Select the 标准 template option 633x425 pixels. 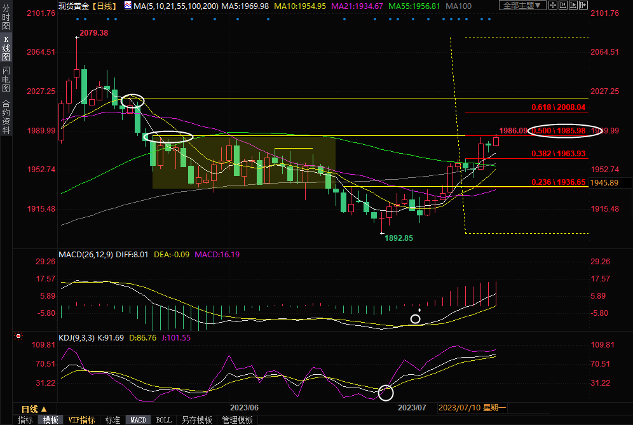[112, 420]
